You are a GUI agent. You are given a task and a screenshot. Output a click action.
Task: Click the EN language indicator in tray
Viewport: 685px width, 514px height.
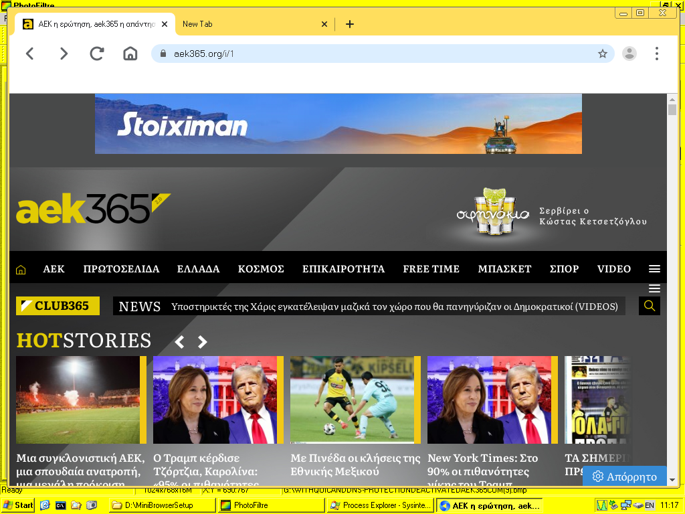pos(649,505)
